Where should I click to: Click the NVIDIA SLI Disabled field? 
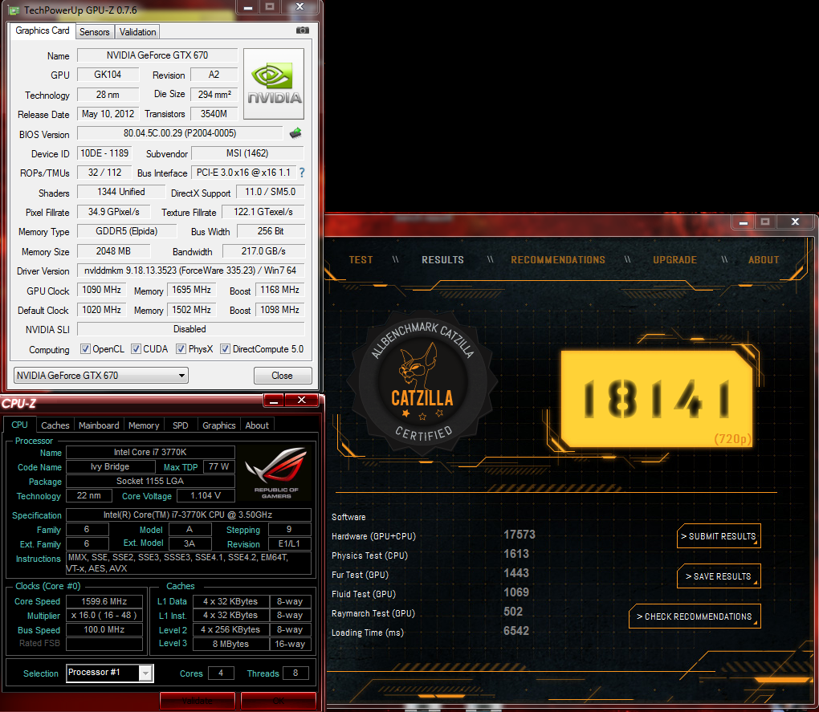point(190,329)
